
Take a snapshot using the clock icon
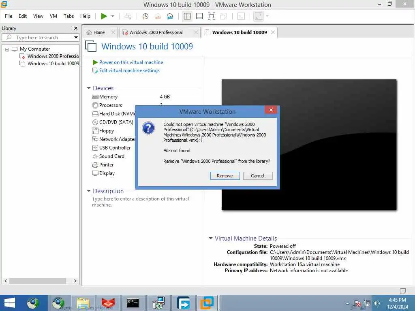(145, 16)
